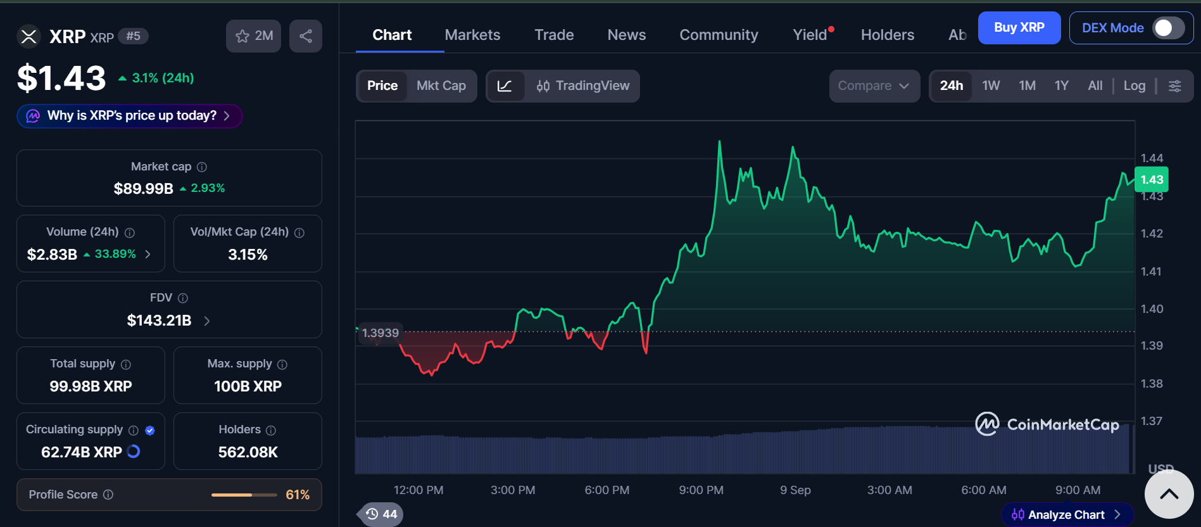Add XRP to watchlist via star button

(254, 36)
